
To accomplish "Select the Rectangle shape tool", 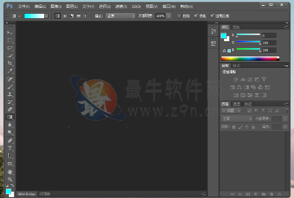I will pyautogui.click(x=10, y=164).
